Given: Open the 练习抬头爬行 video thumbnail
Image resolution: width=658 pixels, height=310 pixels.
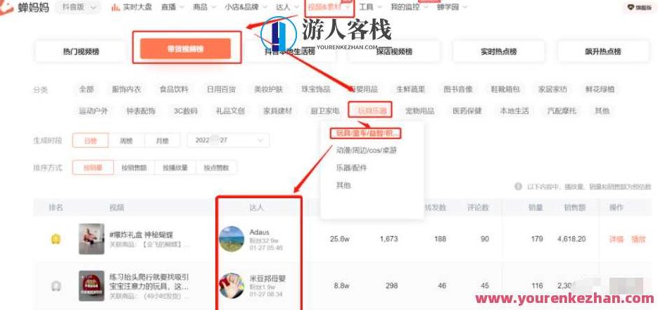Looking at the screenshot, I should click(x=91, y=285).
